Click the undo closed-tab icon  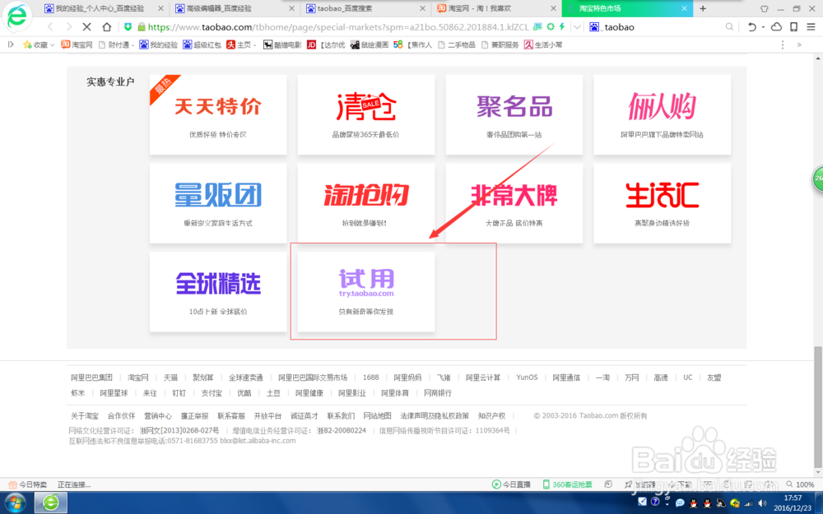pos(751,27)
